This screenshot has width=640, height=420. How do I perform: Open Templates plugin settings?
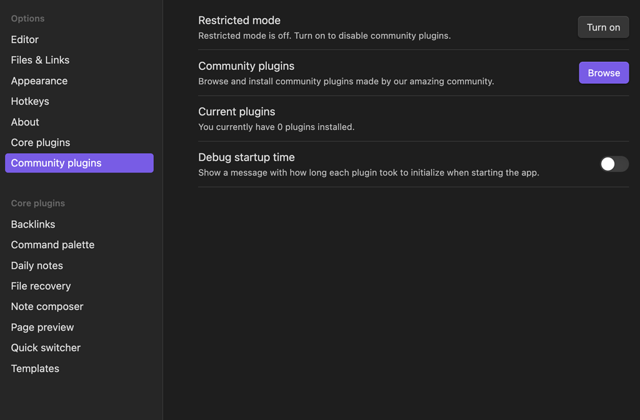point(79,369)
